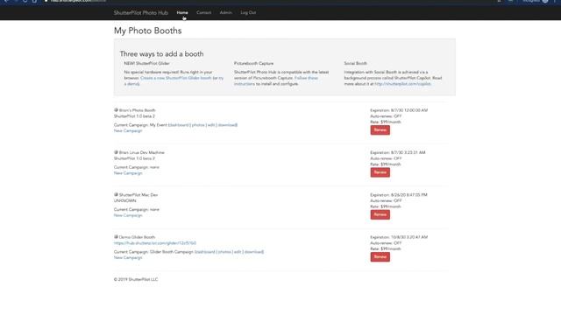Click the My Photo Booths heading

[x=148, y=31]
